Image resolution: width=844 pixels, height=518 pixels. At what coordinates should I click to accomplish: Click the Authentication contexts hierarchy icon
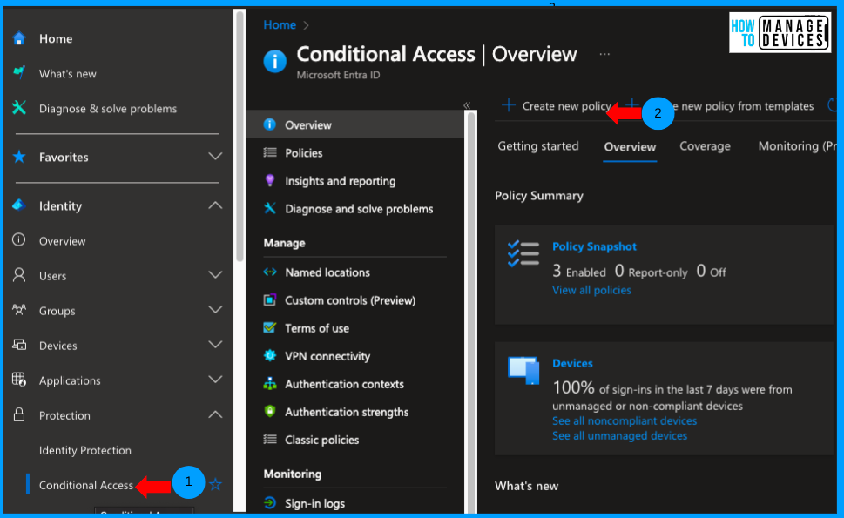click(270, 384)
